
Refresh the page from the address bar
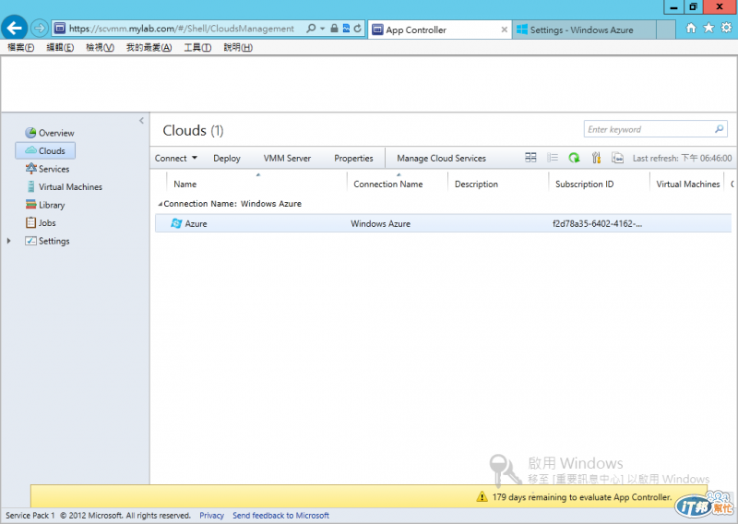click(358, 29)
